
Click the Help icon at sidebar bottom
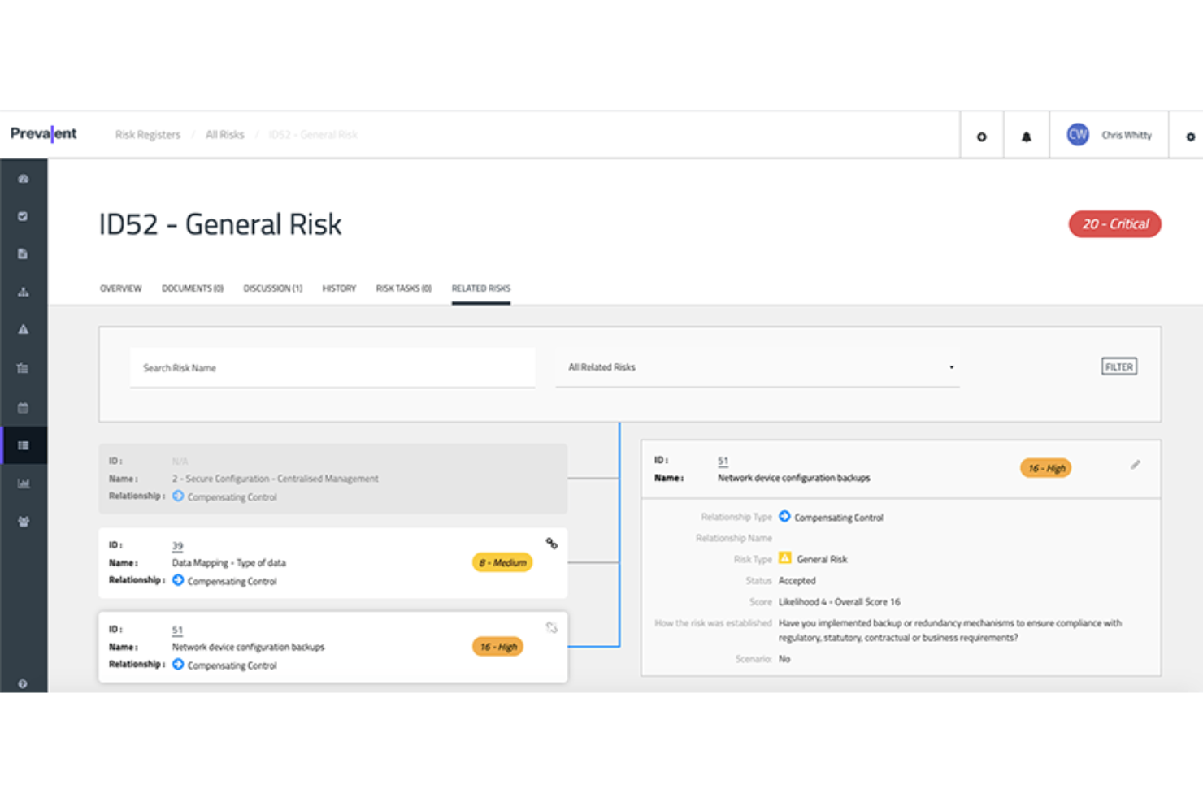24,683
